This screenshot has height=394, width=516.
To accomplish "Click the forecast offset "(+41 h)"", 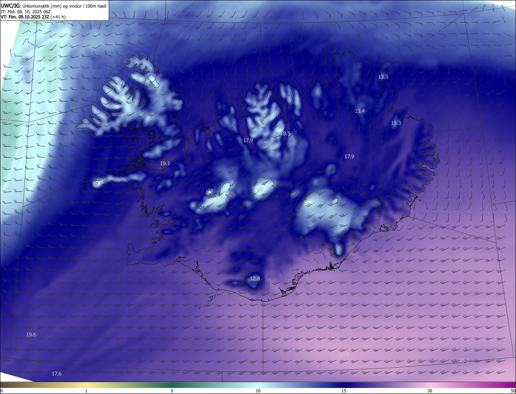I will [58, 17].
